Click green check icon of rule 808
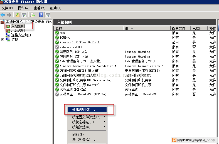The width and height of the screenshot is (219, 144). (x=57, y=33)
